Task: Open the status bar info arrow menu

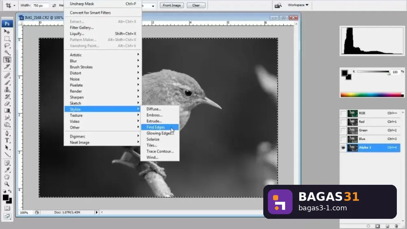Action: pyautogui.click(x=97, y=212)
